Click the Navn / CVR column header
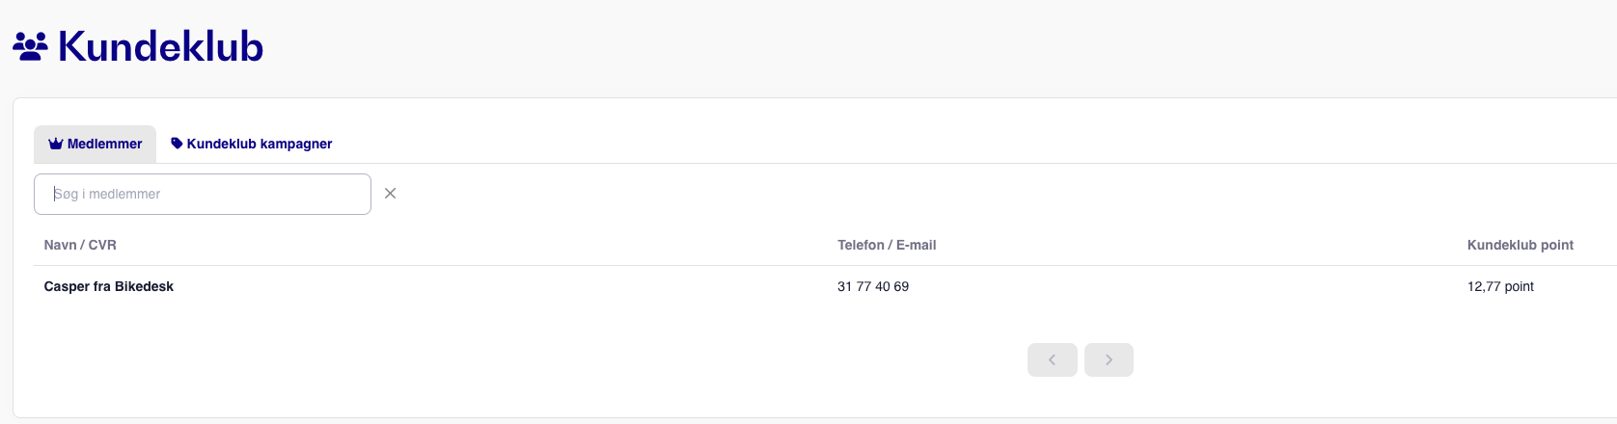This screenshot has width=1617, height=424. [x=80, y=245]
